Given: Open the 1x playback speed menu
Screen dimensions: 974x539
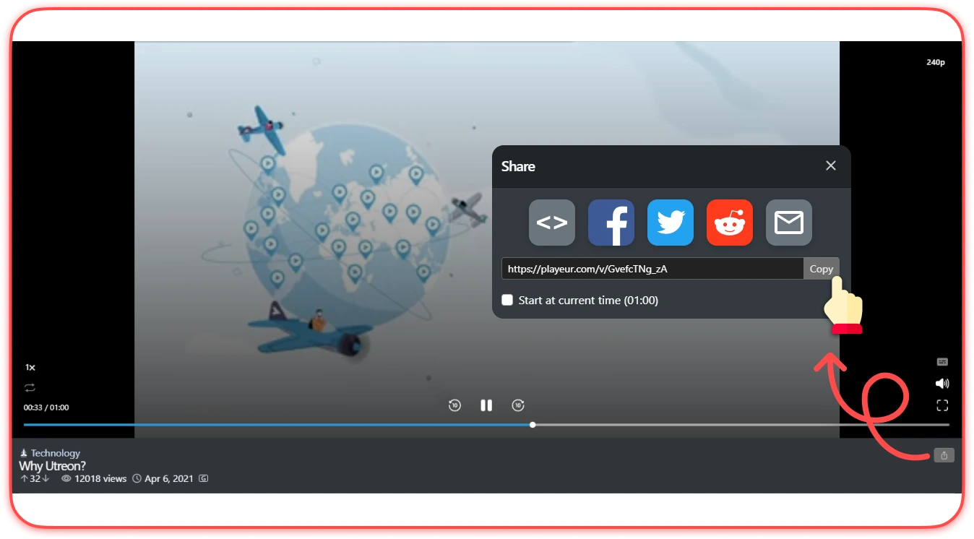Looking at the screenshot, I should click(x=30, y=368).
